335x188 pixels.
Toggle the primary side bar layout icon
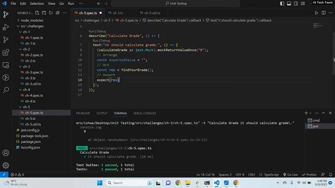(282, 4)
